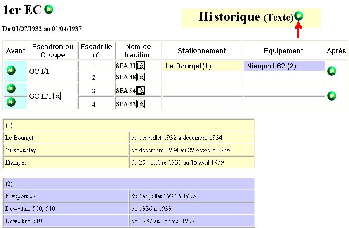The image size is (349, 228).
Task: Click the Nom de tradition column header
Action: tap(138, 51)
